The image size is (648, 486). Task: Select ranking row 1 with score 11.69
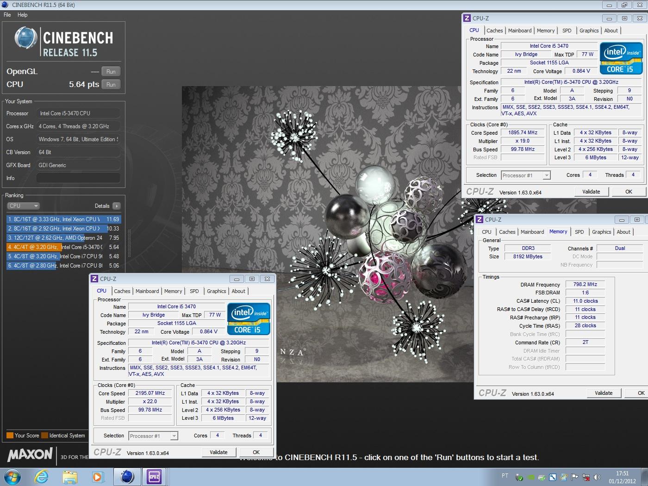[x=64, y=219]
